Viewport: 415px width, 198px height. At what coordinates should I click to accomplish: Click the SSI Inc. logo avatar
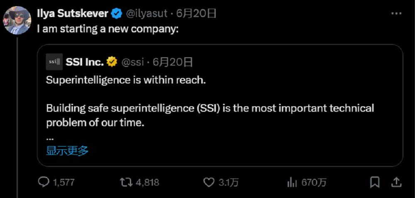54,62
